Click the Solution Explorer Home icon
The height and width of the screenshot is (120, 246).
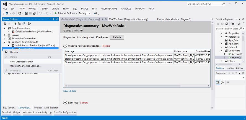pyautogui.click(x=227, y=24)
